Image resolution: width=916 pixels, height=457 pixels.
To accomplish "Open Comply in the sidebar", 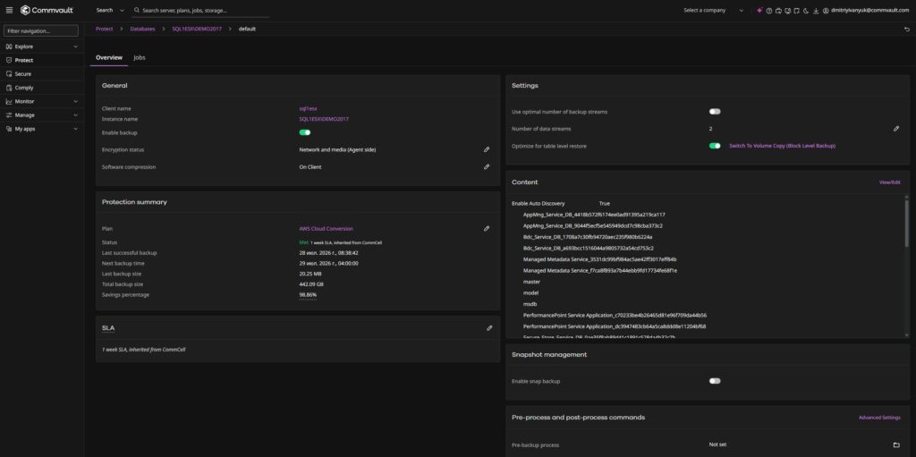I will (x=41, y=88).
